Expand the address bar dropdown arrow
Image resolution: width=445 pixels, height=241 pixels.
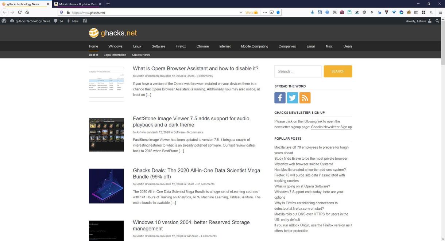click(x=241, y=12)
